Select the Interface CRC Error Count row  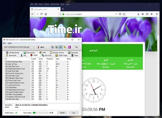pyautogui.click(x=39, y=97)
